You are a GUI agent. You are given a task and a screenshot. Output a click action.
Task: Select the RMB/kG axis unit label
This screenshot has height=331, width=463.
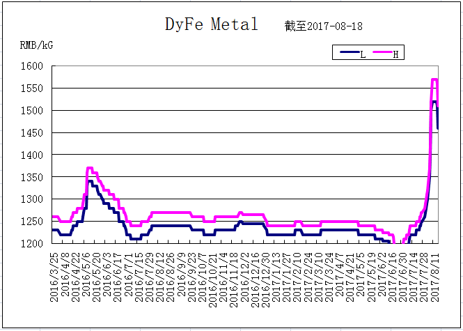coord(37,45)
